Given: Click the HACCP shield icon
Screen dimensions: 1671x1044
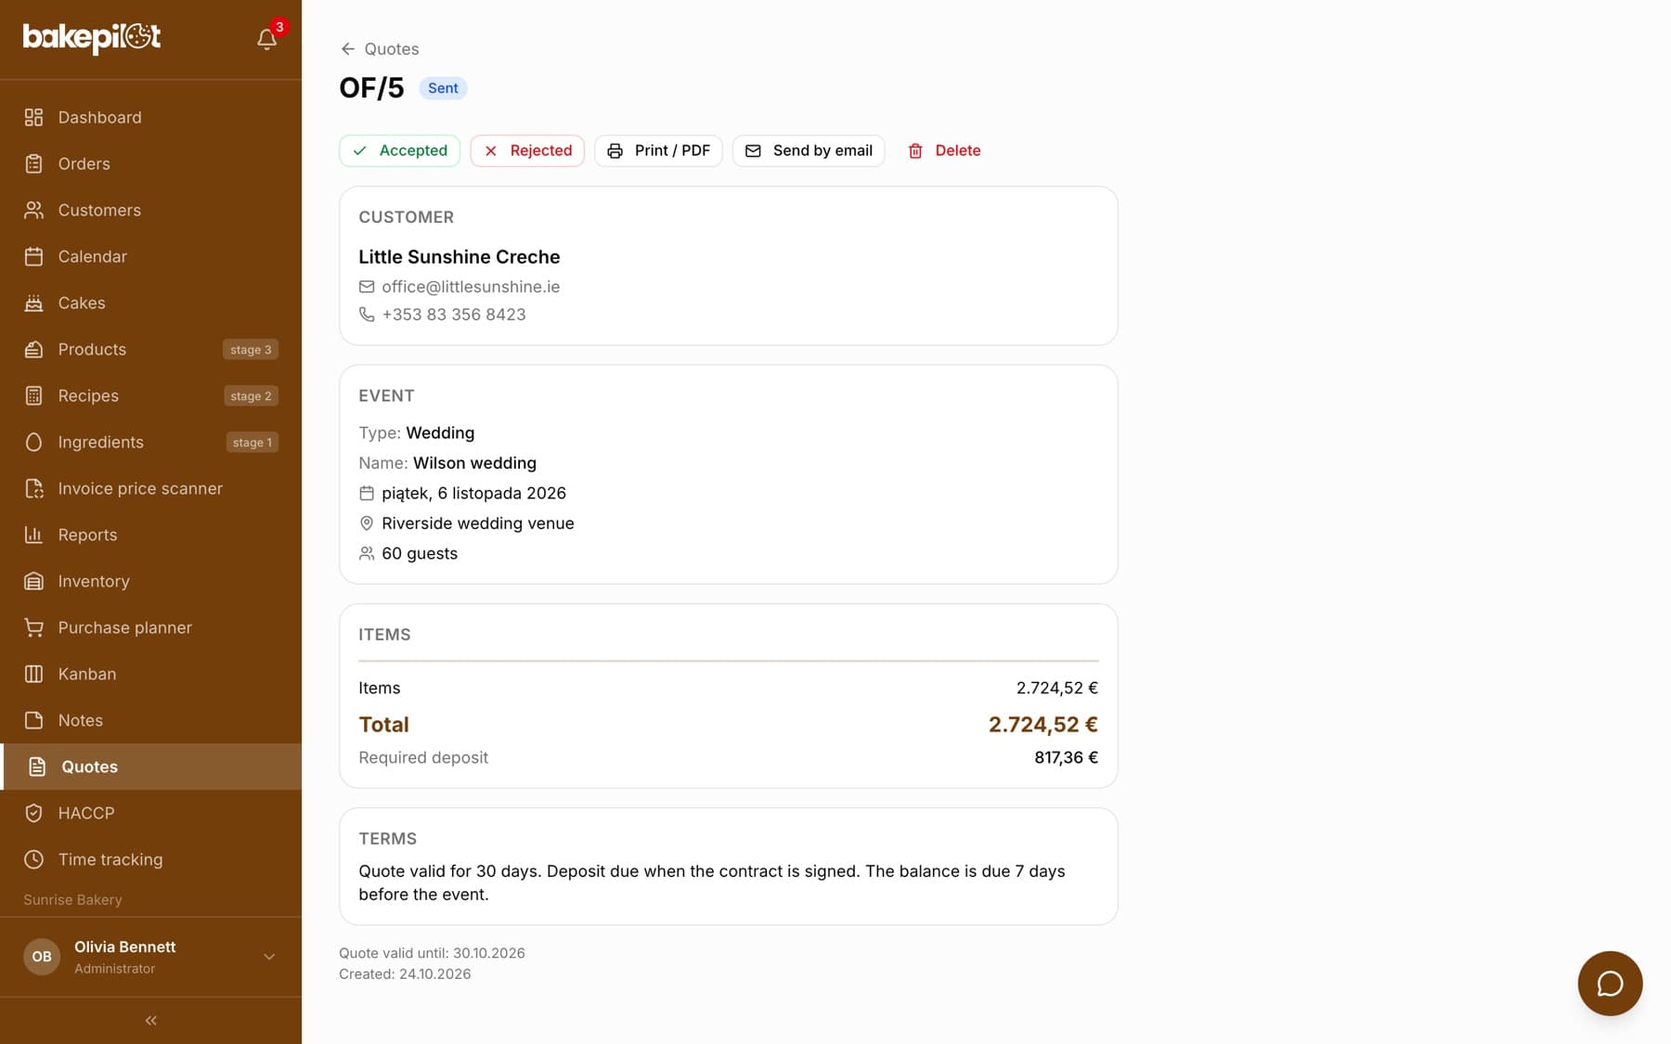Looking at the screenshot, I should tap(34, 813).
